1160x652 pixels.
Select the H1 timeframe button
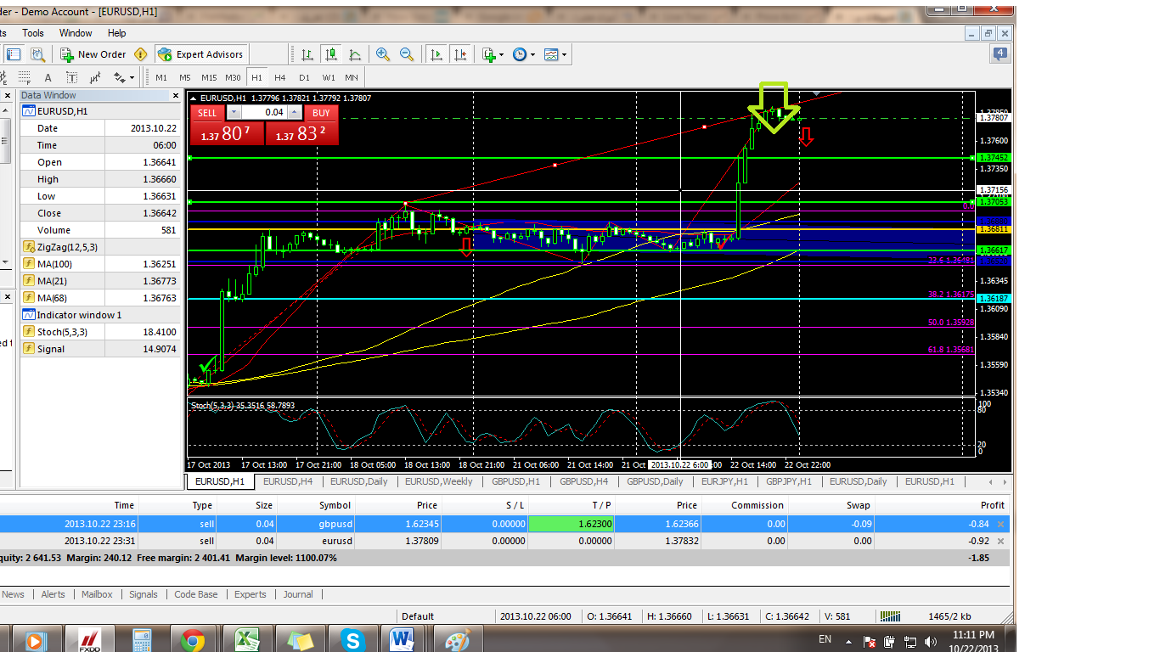pyautogui.click(x=256, y=77)
